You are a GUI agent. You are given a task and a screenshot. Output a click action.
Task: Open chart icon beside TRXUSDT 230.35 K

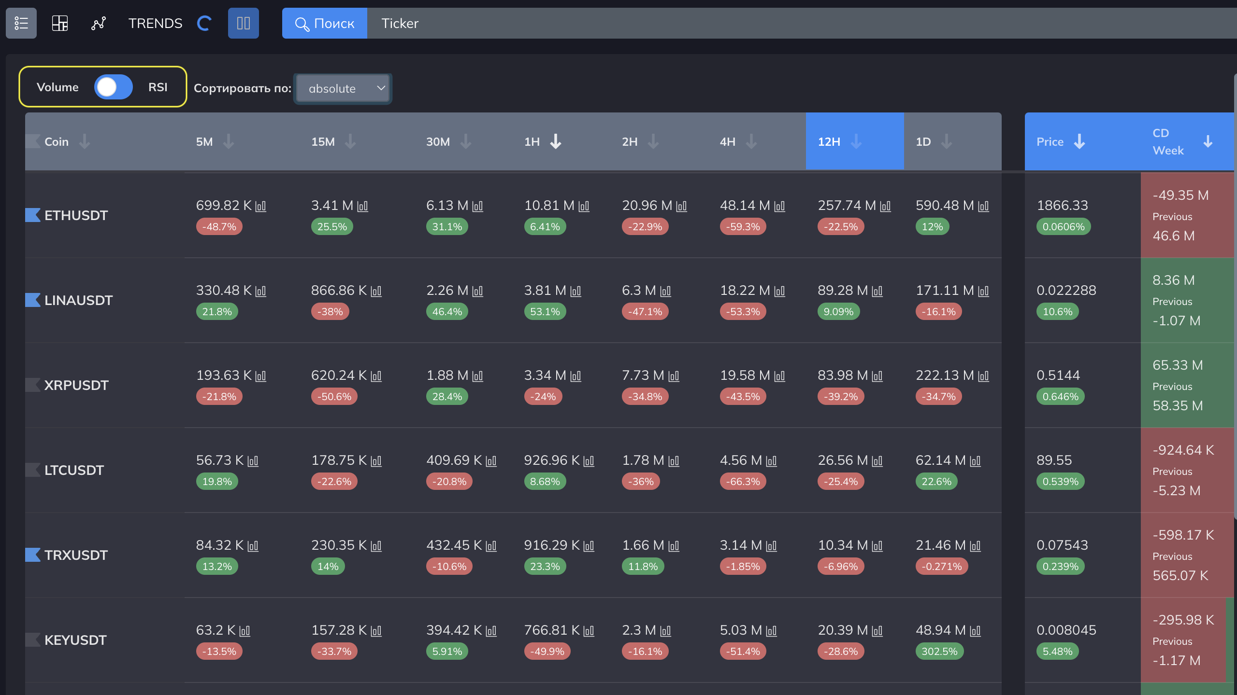pos(376,546)
